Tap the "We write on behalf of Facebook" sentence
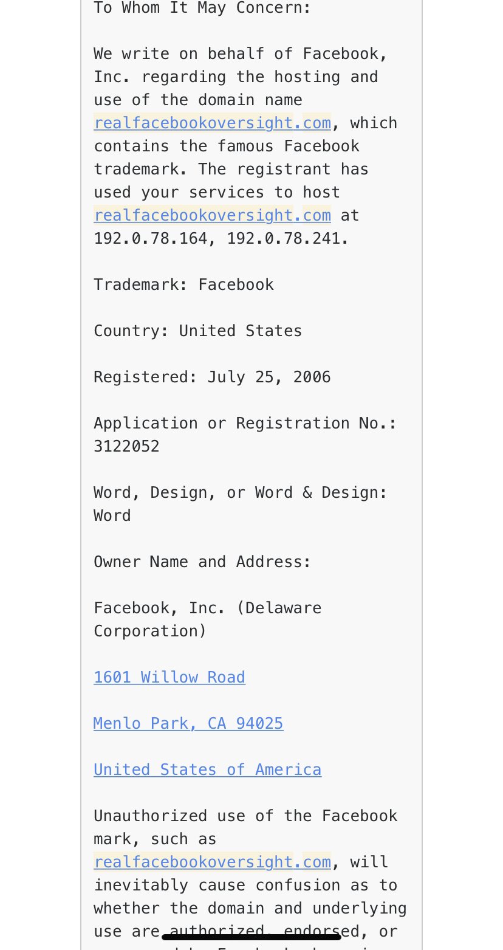 (x=241, y=53)
